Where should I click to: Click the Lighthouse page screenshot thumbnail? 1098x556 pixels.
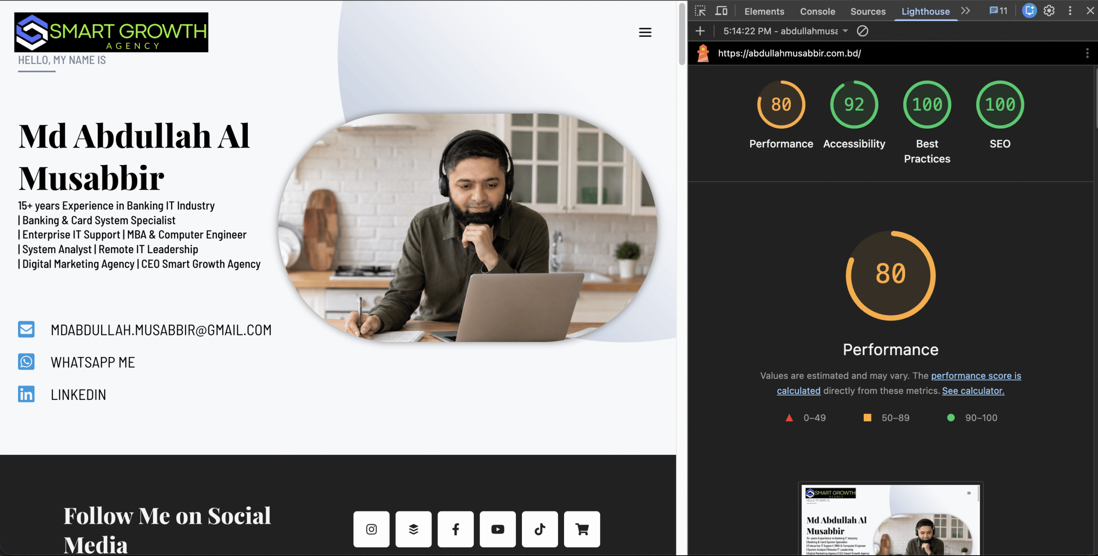pos(890,520)
